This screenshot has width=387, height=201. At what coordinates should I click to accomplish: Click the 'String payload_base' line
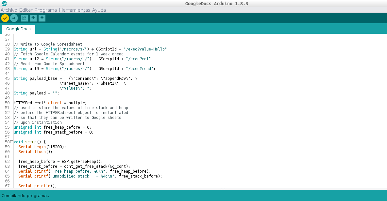76,79
